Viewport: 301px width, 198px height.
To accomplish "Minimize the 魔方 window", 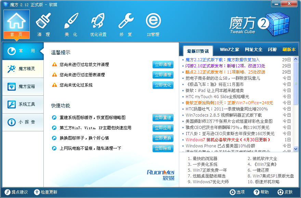I will point(277,4).
